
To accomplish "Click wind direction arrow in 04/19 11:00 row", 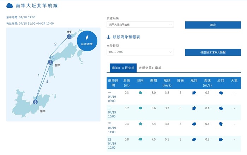I will (x=194, y=124).
